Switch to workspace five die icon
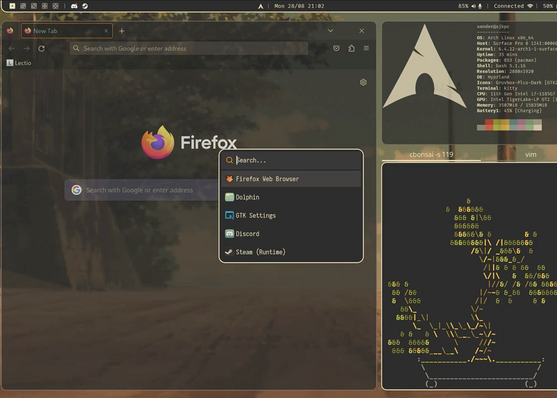The width and height of the screenshot is (557, 398). point(55,5)
